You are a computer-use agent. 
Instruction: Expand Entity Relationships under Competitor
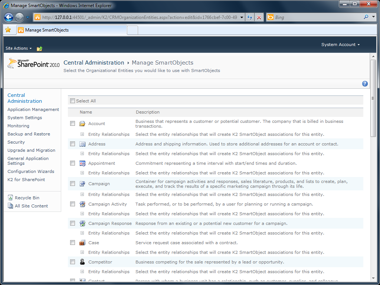pyautogui.click(x=82, y=271)
